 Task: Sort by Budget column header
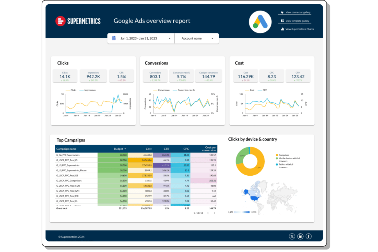tap(119, 149)
